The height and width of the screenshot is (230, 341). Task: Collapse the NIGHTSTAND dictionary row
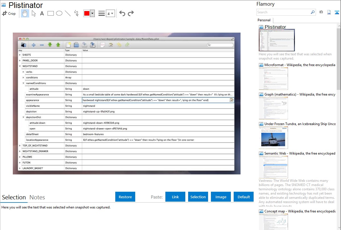click(x=20, y=66)
